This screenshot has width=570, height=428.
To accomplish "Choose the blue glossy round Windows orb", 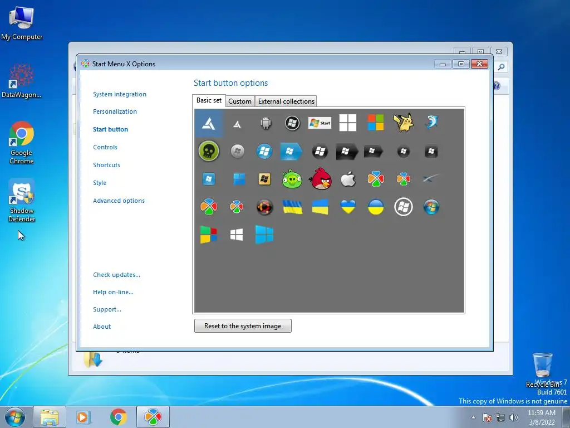I will tap(264, 150).
